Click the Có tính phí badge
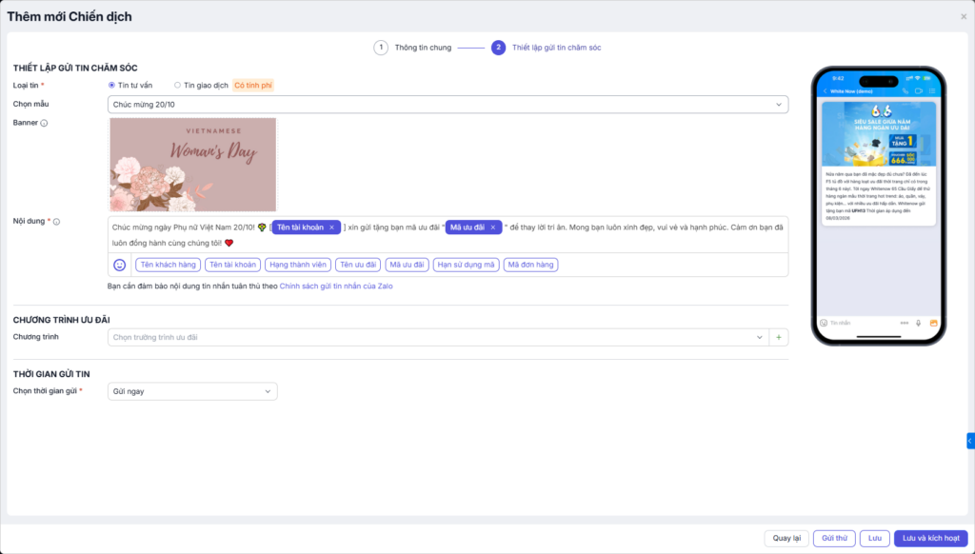This screenshot has height=554, width=975. coord(253,85)
